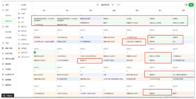Open the 大部分地区中小学暑假开始 event
The image size is (196, 99).
click(x=137, y=42)
